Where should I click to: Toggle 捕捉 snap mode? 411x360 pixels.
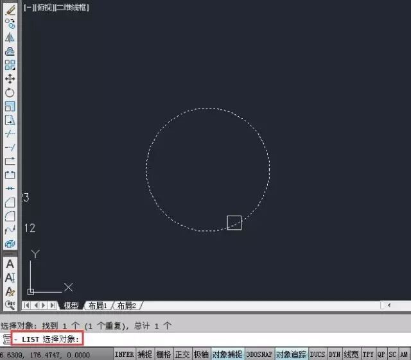click(x=145, y=354)
